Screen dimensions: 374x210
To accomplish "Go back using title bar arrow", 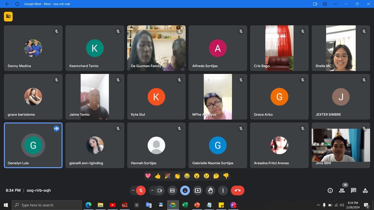I will (7, 4).
